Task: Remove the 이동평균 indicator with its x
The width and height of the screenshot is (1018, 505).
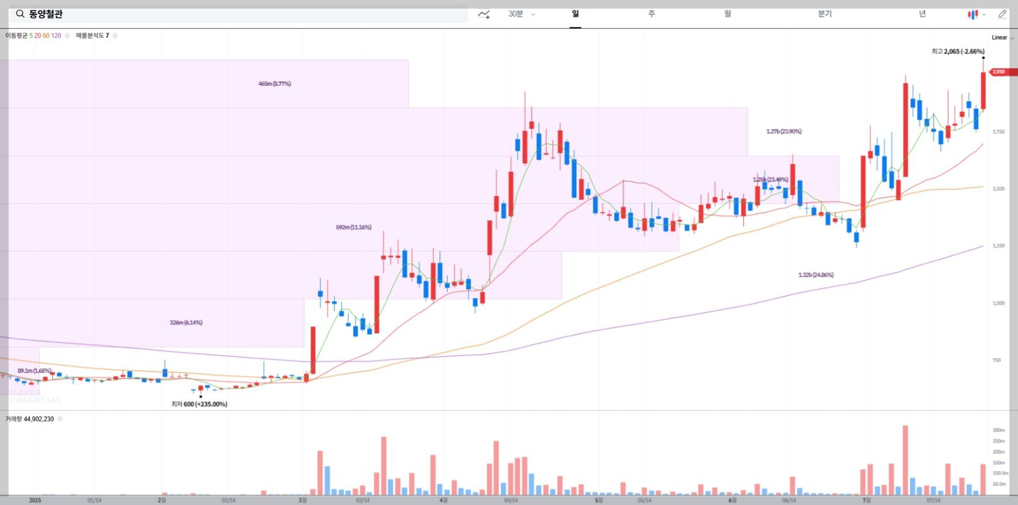Action: pyautogui.click(x=67, y=35)
